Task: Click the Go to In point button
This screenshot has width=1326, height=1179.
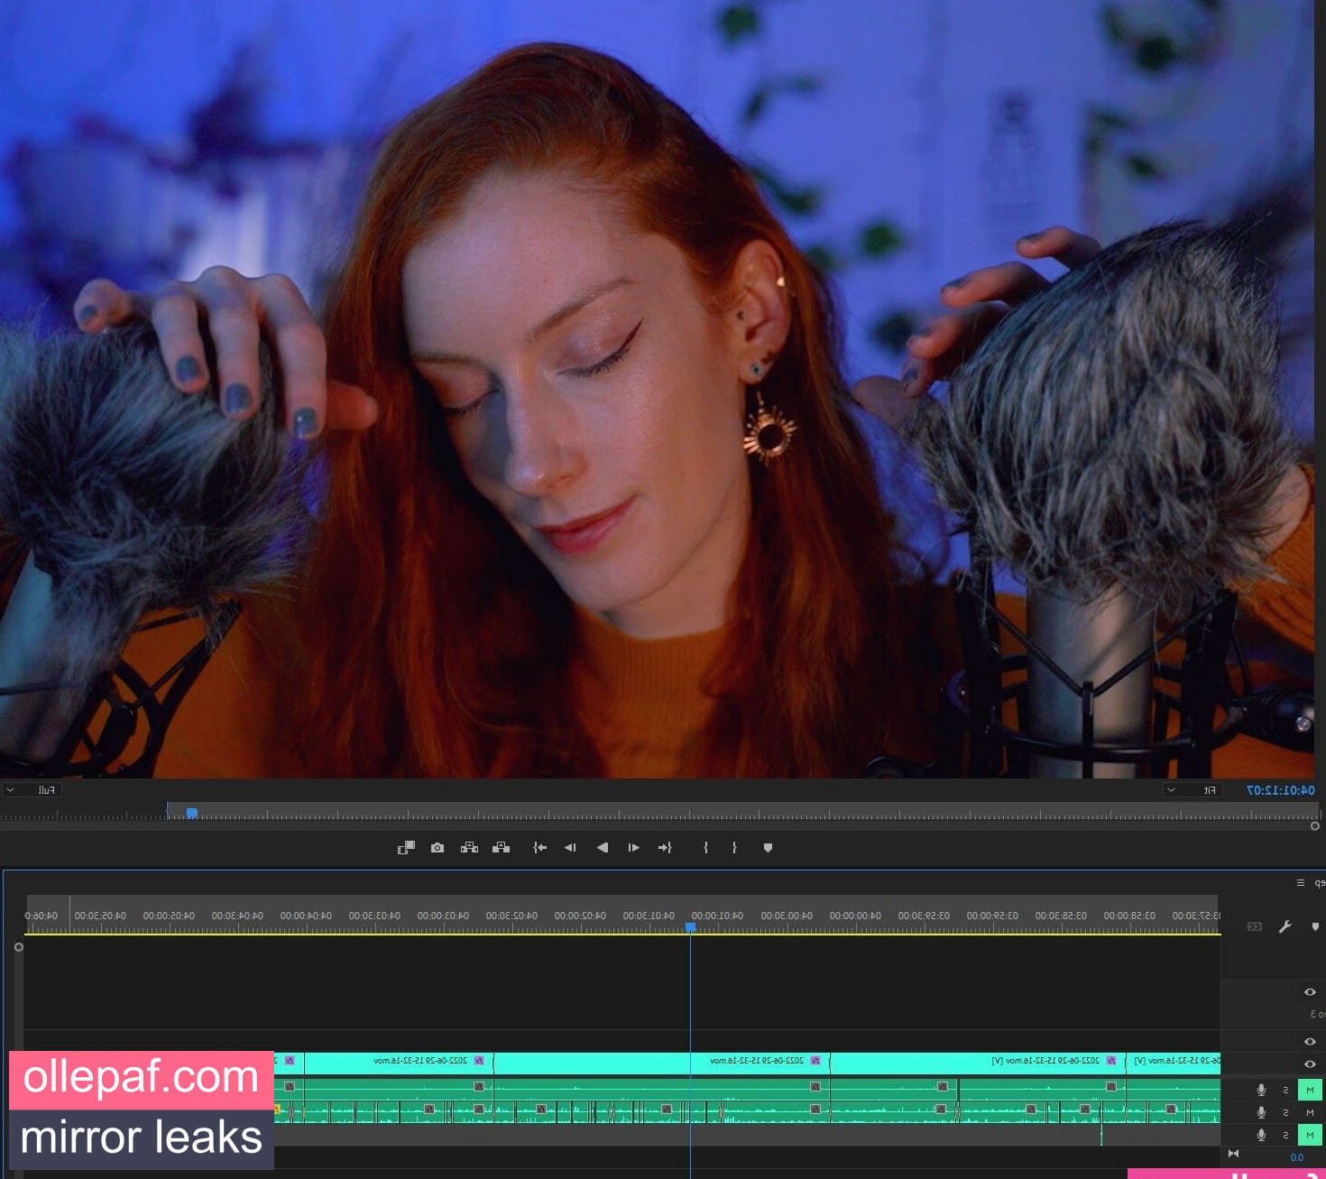Action: [x=665, y=848]
